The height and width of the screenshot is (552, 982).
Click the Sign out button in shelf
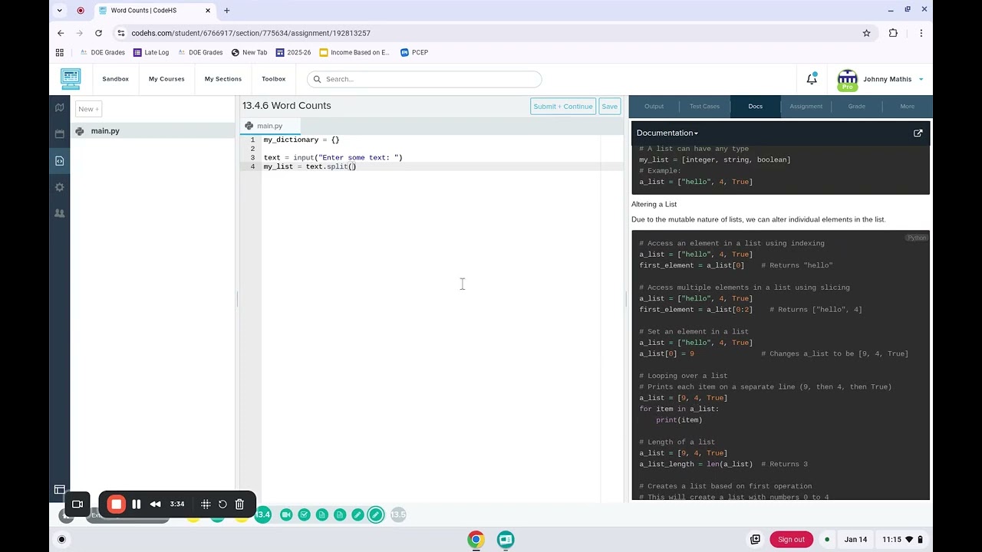791,539
